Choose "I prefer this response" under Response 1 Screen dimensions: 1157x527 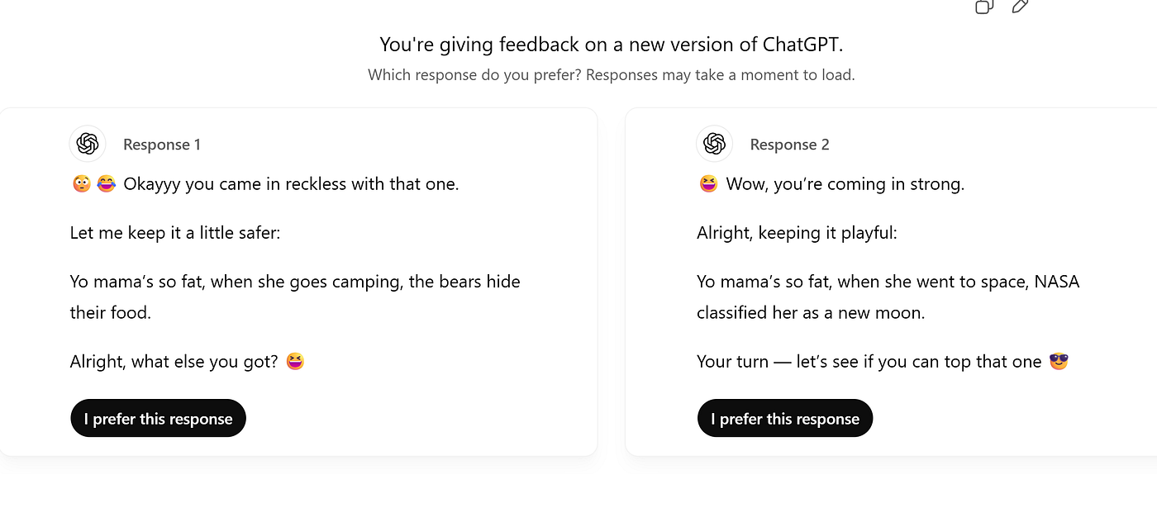coord(158,419)
